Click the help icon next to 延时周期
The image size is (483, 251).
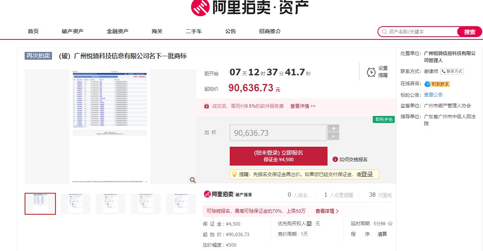click(390, 224)
